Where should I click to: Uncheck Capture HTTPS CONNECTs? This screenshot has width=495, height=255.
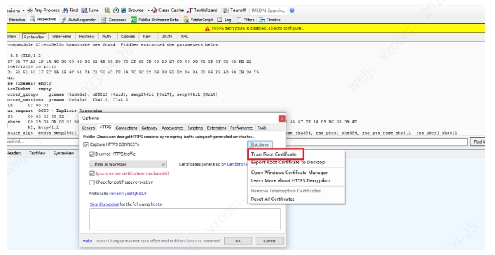point(86,144)
